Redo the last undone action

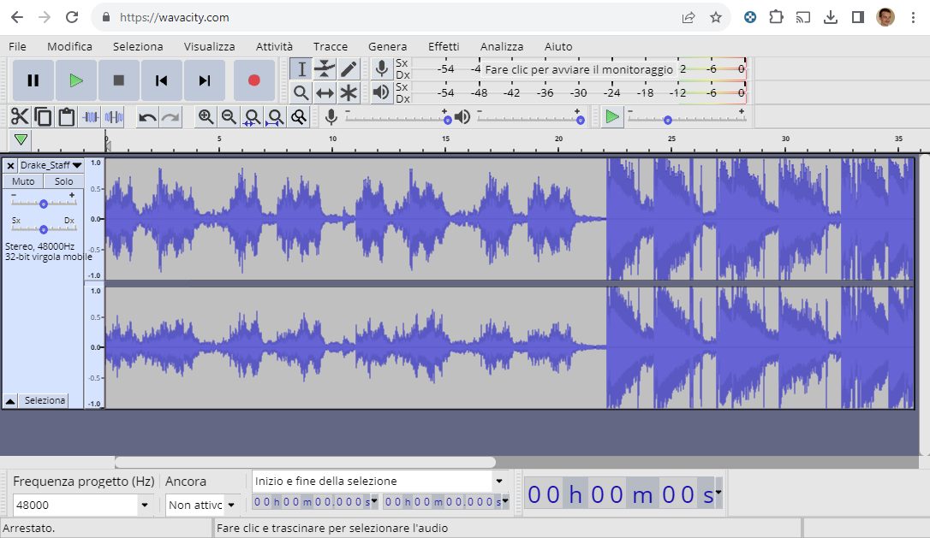170,117
